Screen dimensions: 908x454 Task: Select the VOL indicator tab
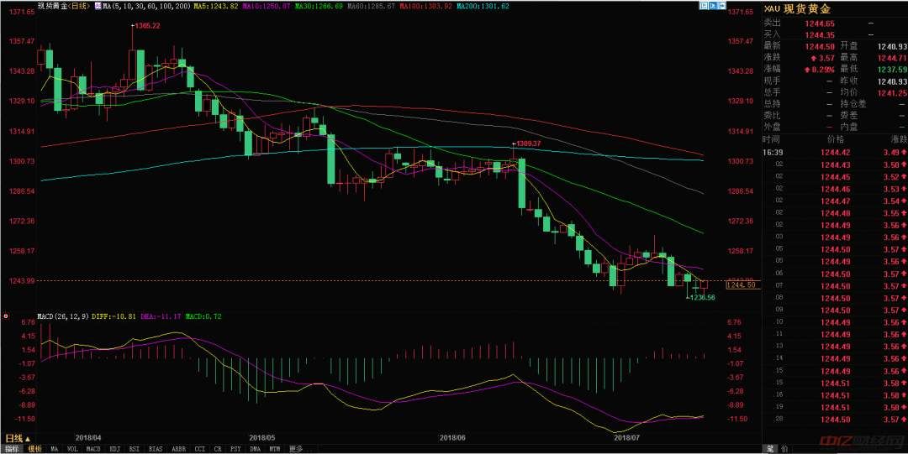(x=72, y=449)
